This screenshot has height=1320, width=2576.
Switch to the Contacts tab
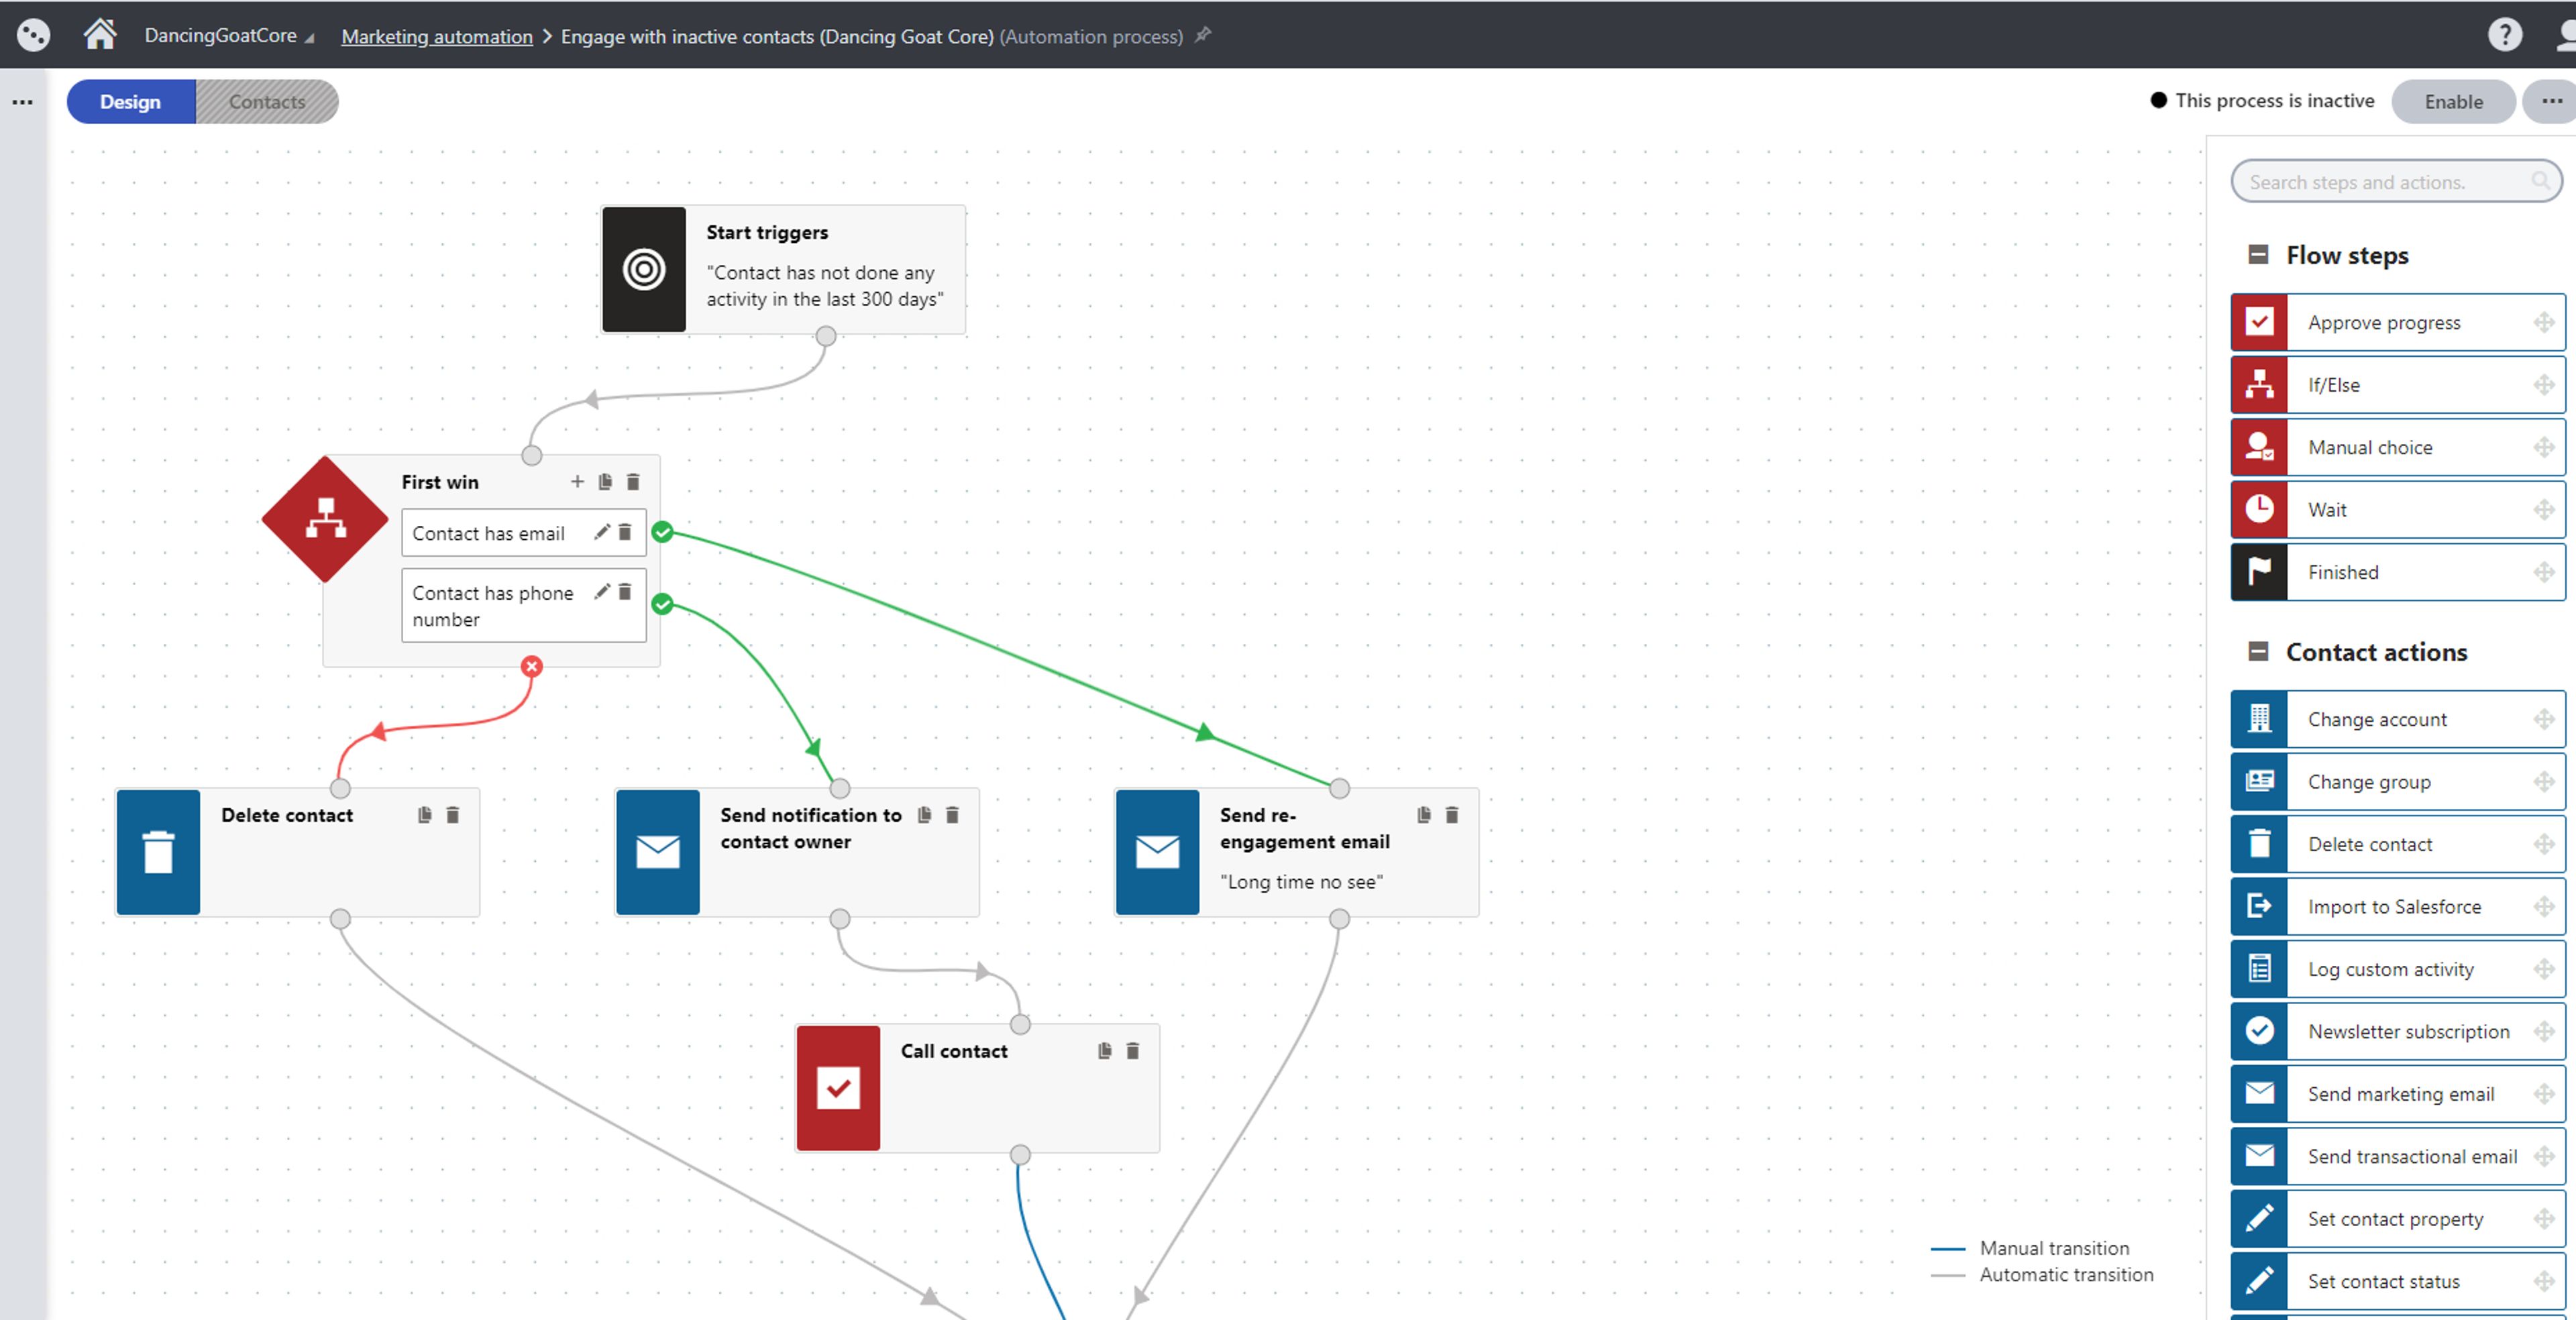[267, 101]
